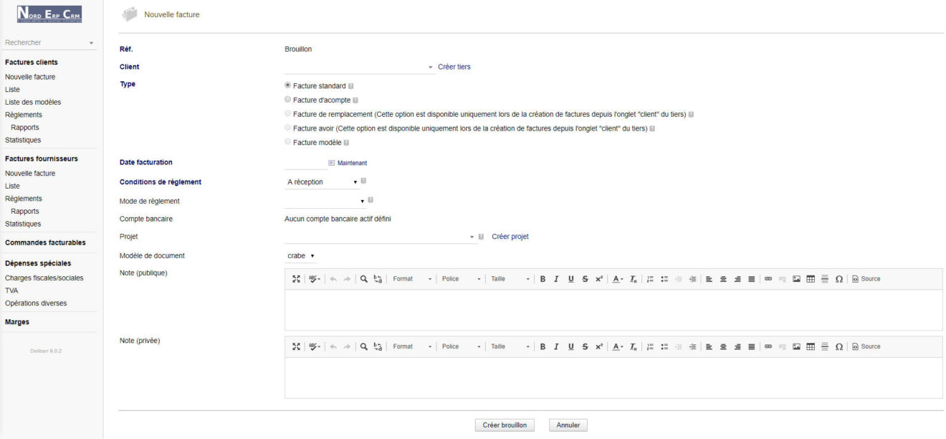The width and height of the screenshot is (946, 439).
Task: Open the Find and replace magnifier icon
Action: (x=364, y=278)
